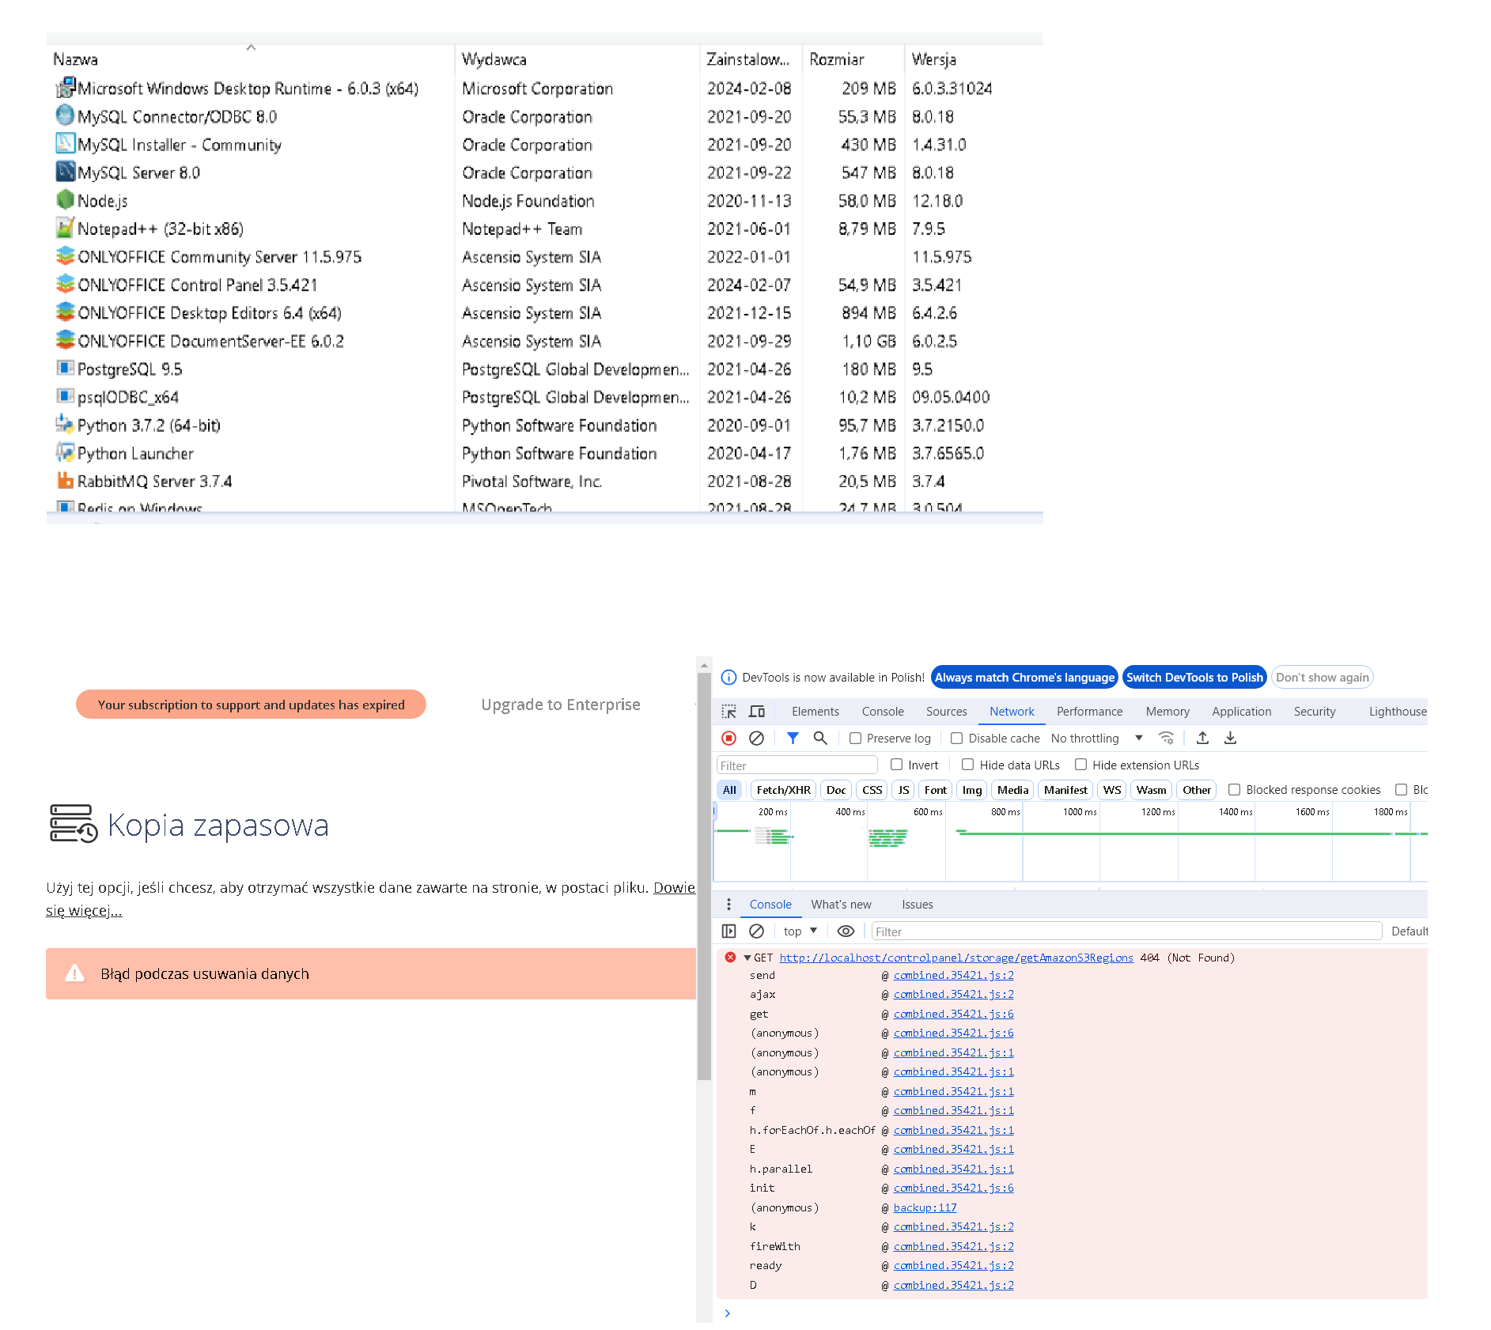Screen dimensions: 1491x1330
Task: Enable the Preserve log checkbox
Action: tap(855, 739)
